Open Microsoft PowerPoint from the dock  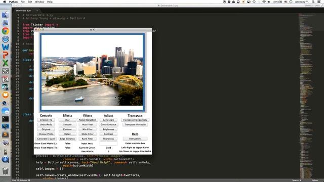pyautogui.click(x=6, y=55)
